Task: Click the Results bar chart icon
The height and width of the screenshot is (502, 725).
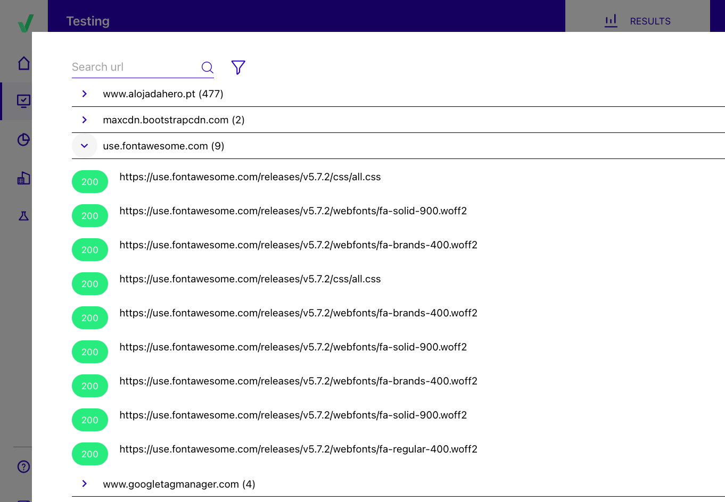Action: click(x=611, y=21)
